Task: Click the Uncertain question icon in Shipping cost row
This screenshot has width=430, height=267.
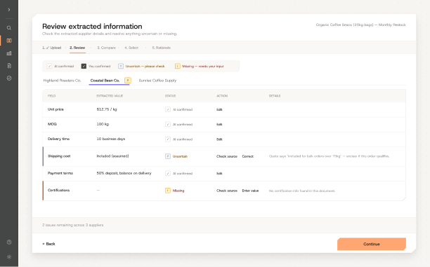Action: (168, 156)
